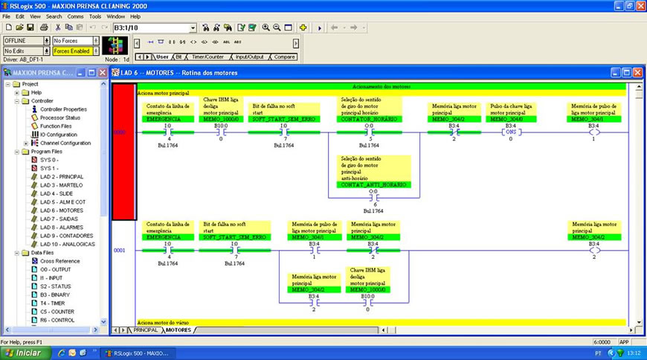Save the project with the diskette icon
647x360 pixels.
coord(30,28)
